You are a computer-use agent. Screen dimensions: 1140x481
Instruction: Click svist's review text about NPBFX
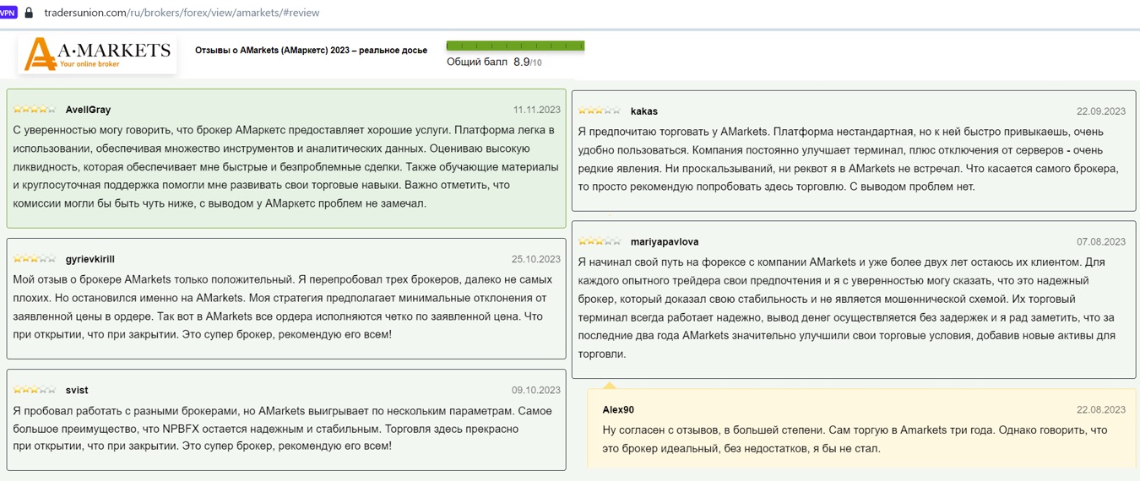coord(282,429)
